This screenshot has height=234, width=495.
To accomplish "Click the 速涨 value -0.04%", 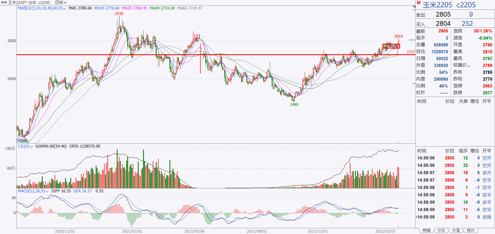I will [485, 38].
